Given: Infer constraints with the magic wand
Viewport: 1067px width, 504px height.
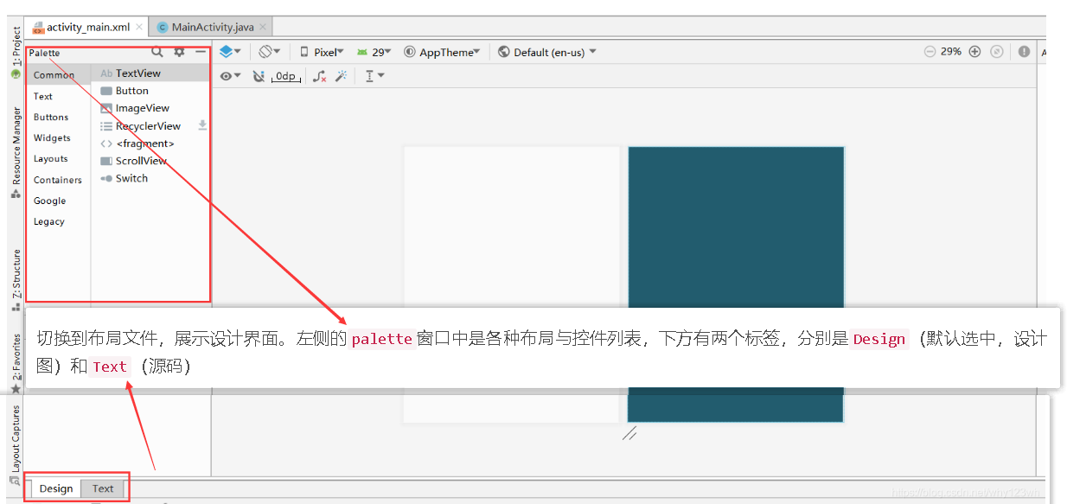Looking at the screenshot, I should (x=341, y=76).
